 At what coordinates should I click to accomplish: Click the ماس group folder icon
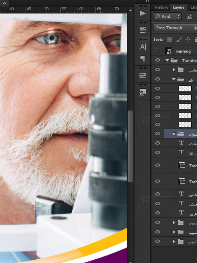point(181,69)
